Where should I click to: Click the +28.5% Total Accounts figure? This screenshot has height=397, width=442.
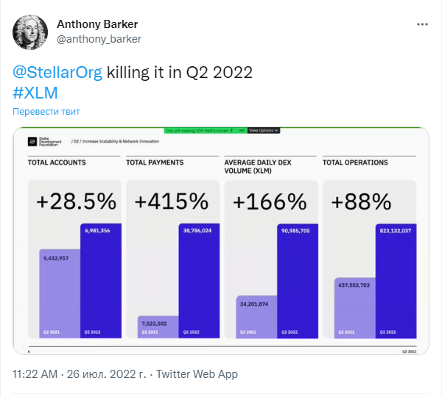click(76, 201)
